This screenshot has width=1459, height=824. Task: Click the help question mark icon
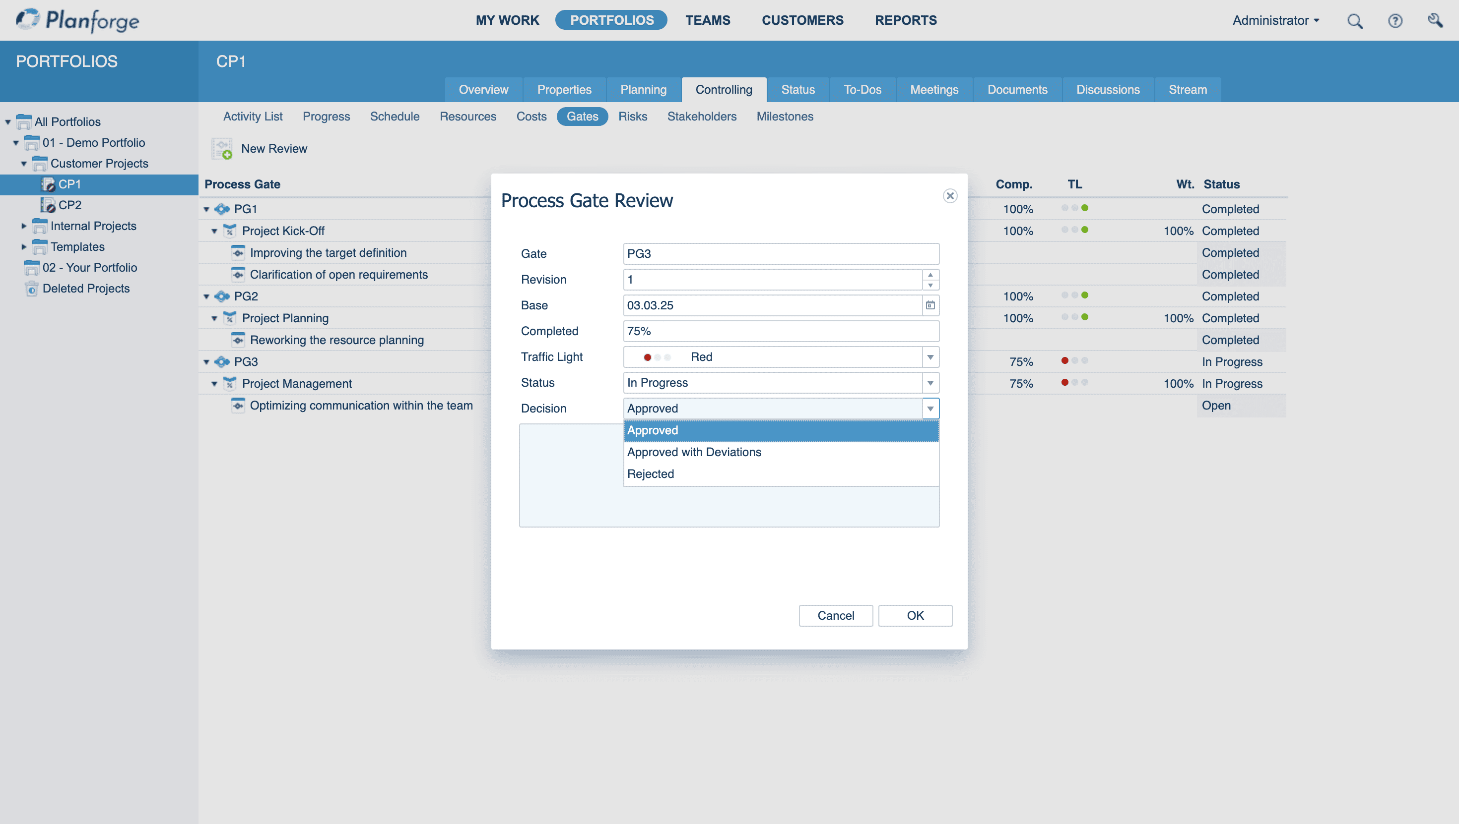click(x=1394, y=21)
